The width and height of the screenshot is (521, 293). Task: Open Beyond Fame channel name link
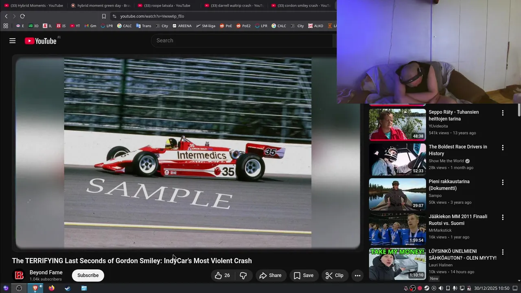coord(46,273)
